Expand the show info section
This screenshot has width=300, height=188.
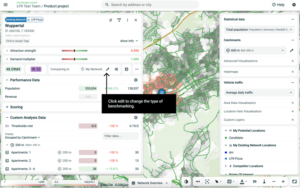point(129,41)
